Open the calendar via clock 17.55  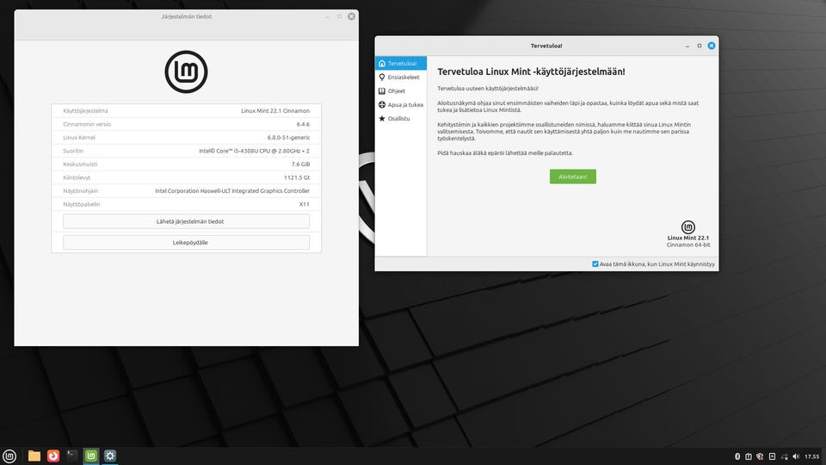811,456
